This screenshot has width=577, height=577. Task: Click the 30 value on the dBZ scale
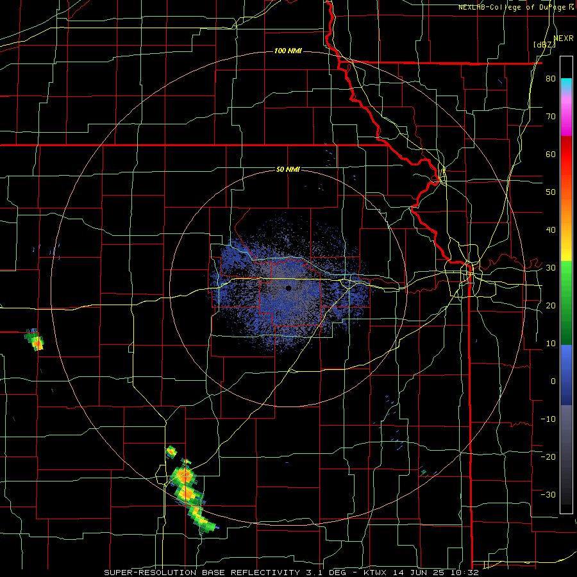pyautogui.click(x=551, y=267)
